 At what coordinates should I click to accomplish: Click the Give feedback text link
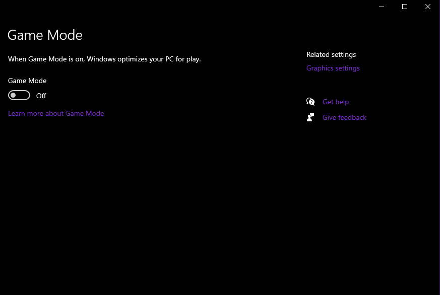pyautogui.click(x=344, y=117)
